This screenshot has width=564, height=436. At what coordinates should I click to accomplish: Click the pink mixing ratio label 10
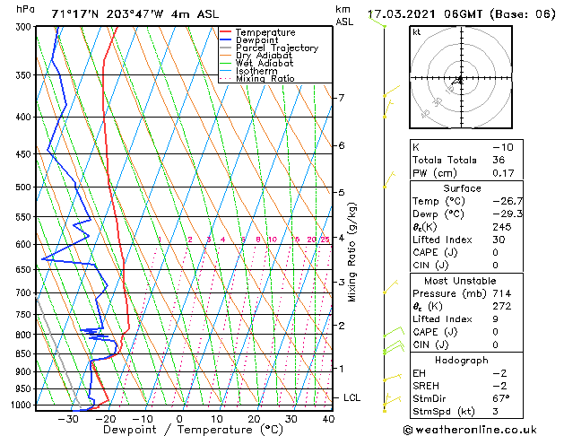point(273,240)
